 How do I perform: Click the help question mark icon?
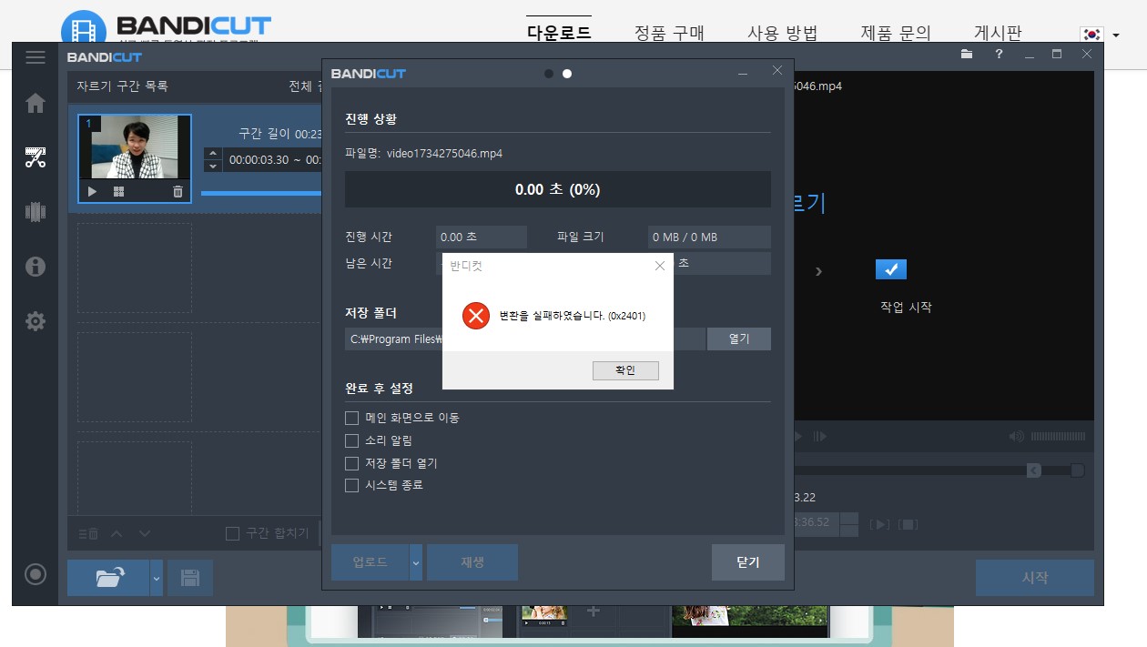999,55
